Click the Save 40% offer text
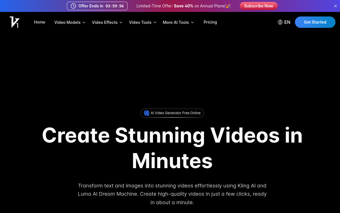This screenshot has height=213, width=340. pos(183,6)
